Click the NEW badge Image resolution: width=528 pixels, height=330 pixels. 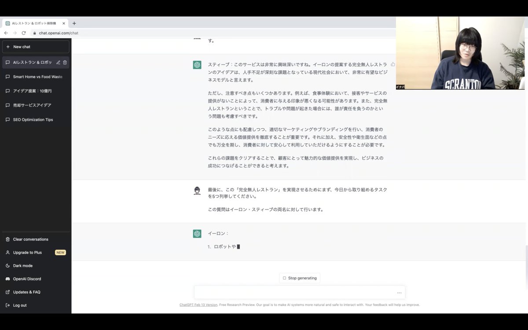click(60, 253)
